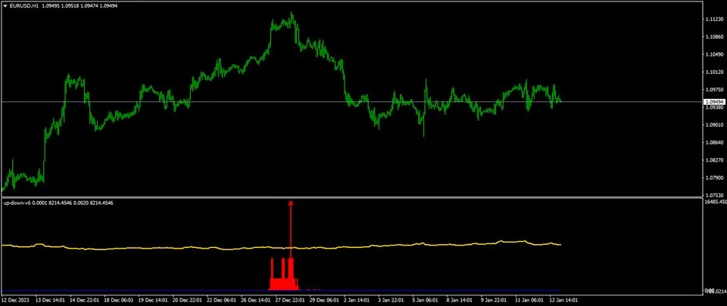
Task: Select the yellow indicator line
Action: (x=281, y=246)
